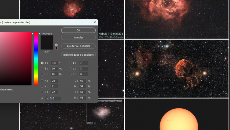Select the Lab b radio button
230x130 pixels.
70,74
